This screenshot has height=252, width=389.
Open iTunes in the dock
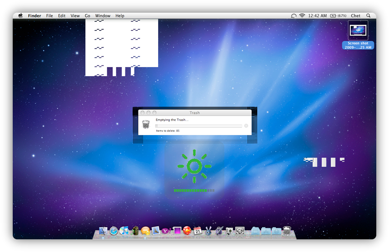[124, 231]
